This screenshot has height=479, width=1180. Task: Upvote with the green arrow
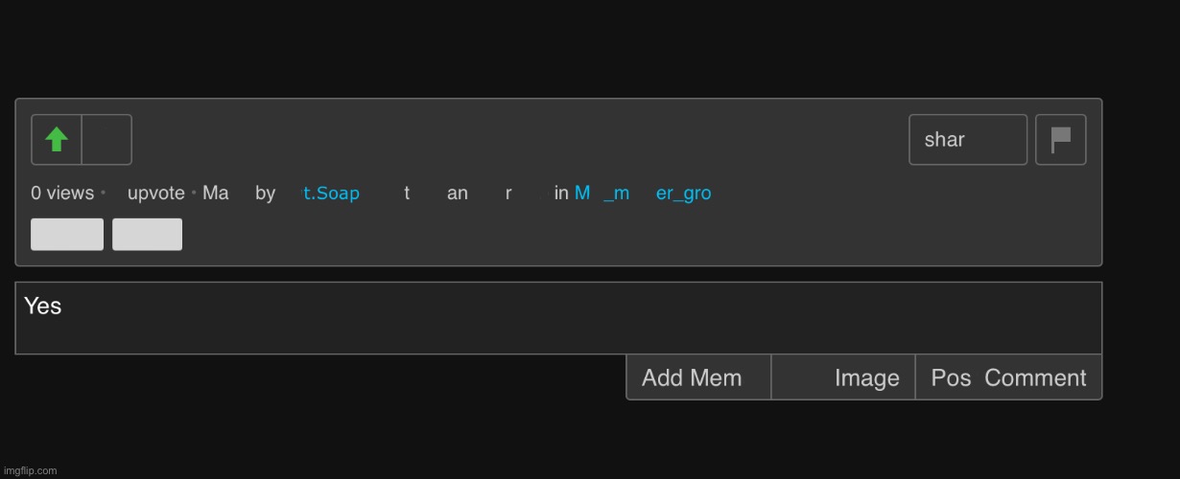(x=57, y=140)
